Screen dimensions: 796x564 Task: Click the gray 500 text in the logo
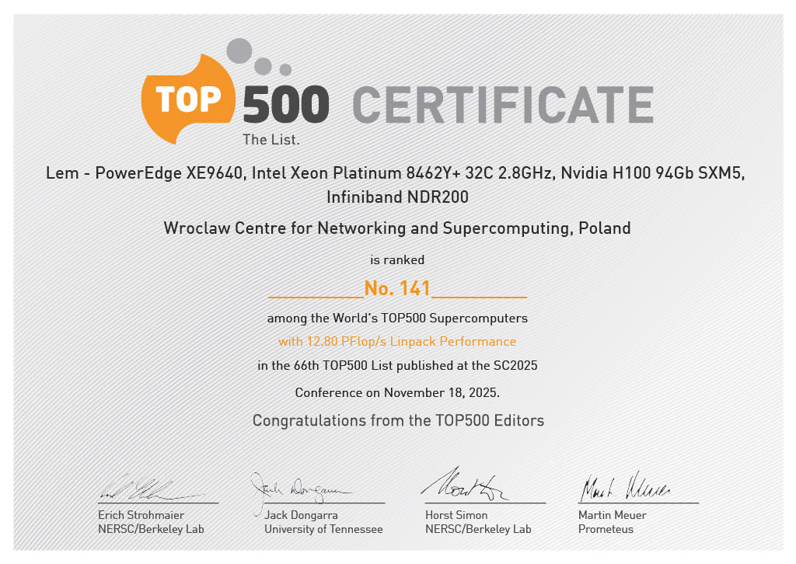click(x=285, y=103)
